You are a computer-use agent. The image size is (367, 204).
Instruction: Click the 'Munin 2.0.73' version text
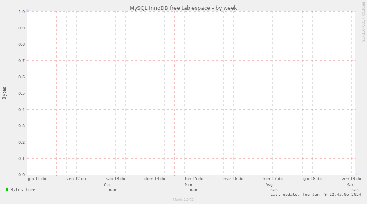tap(183, 200)
